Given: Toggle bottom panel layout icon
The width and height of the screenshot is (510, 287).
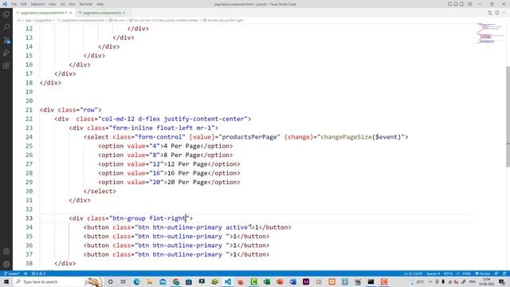Looking at the screenshot, I should pyautogui.click(x=456, y=4).
